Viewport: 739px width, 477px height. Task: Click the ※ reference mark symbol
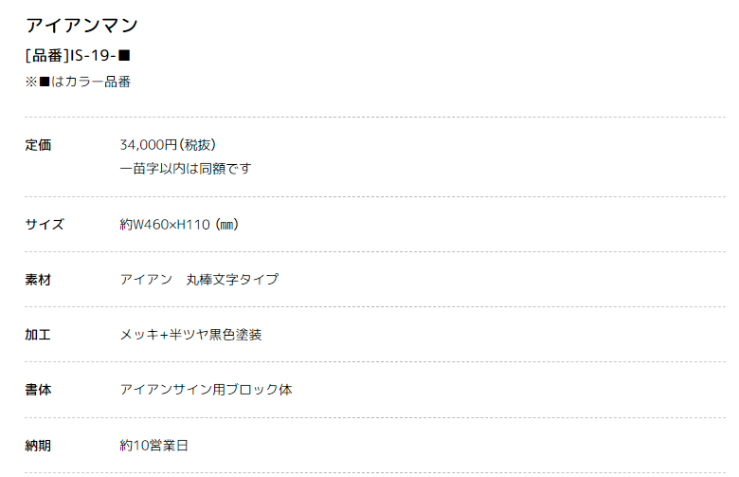pyautogui.click(x=31, y=82)
